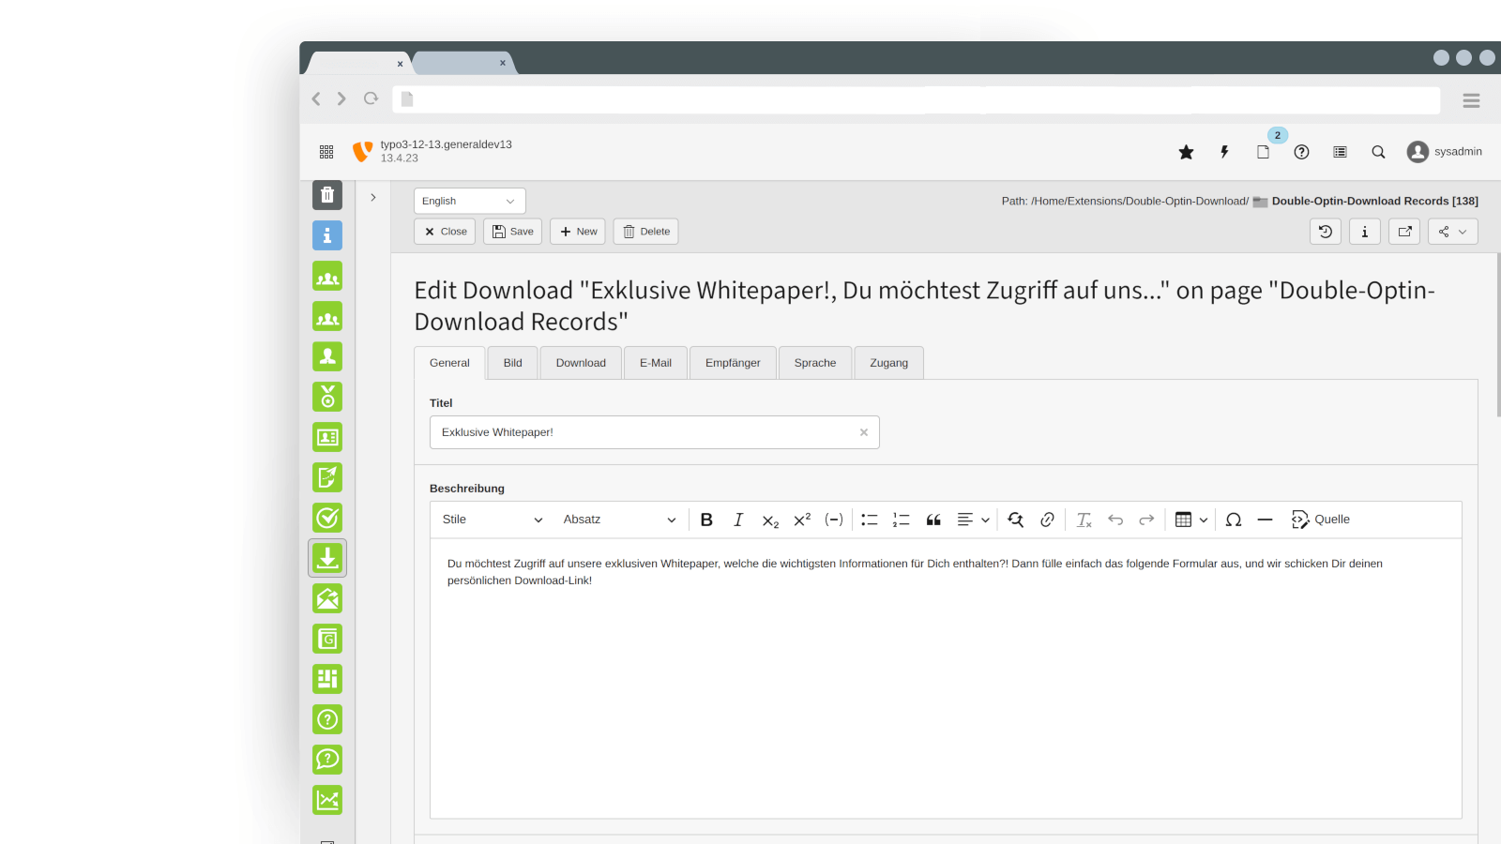Viewport: 1501px width, 844px height.
Task: Open the insert link tool
Action: pos(1047,520)
